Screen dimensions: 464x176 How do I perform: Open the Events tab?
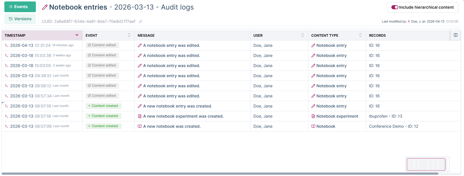pos(20,7)
